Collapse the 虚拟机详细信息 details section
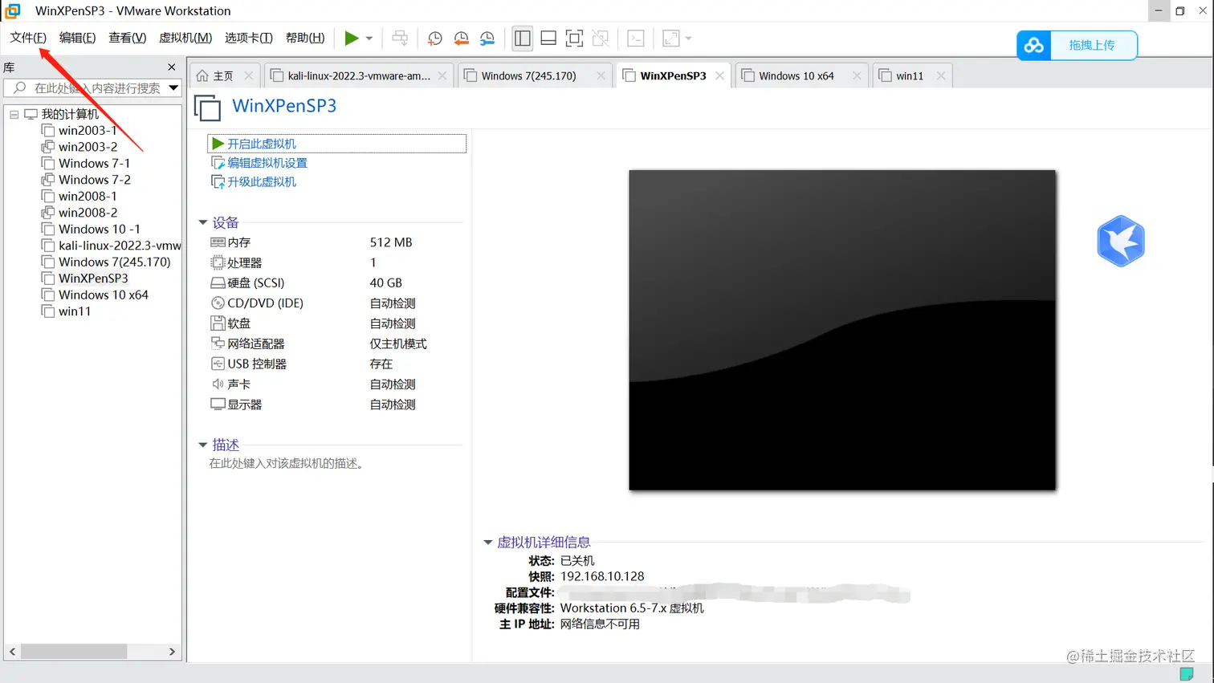 click(487, 542)
